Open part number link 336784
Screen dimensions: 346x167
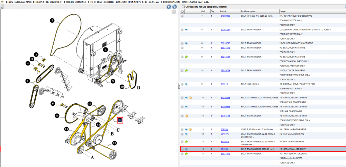(224, 130)
